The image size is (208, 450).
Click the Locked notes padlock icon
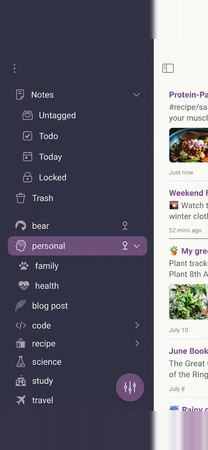pos(28,177)
